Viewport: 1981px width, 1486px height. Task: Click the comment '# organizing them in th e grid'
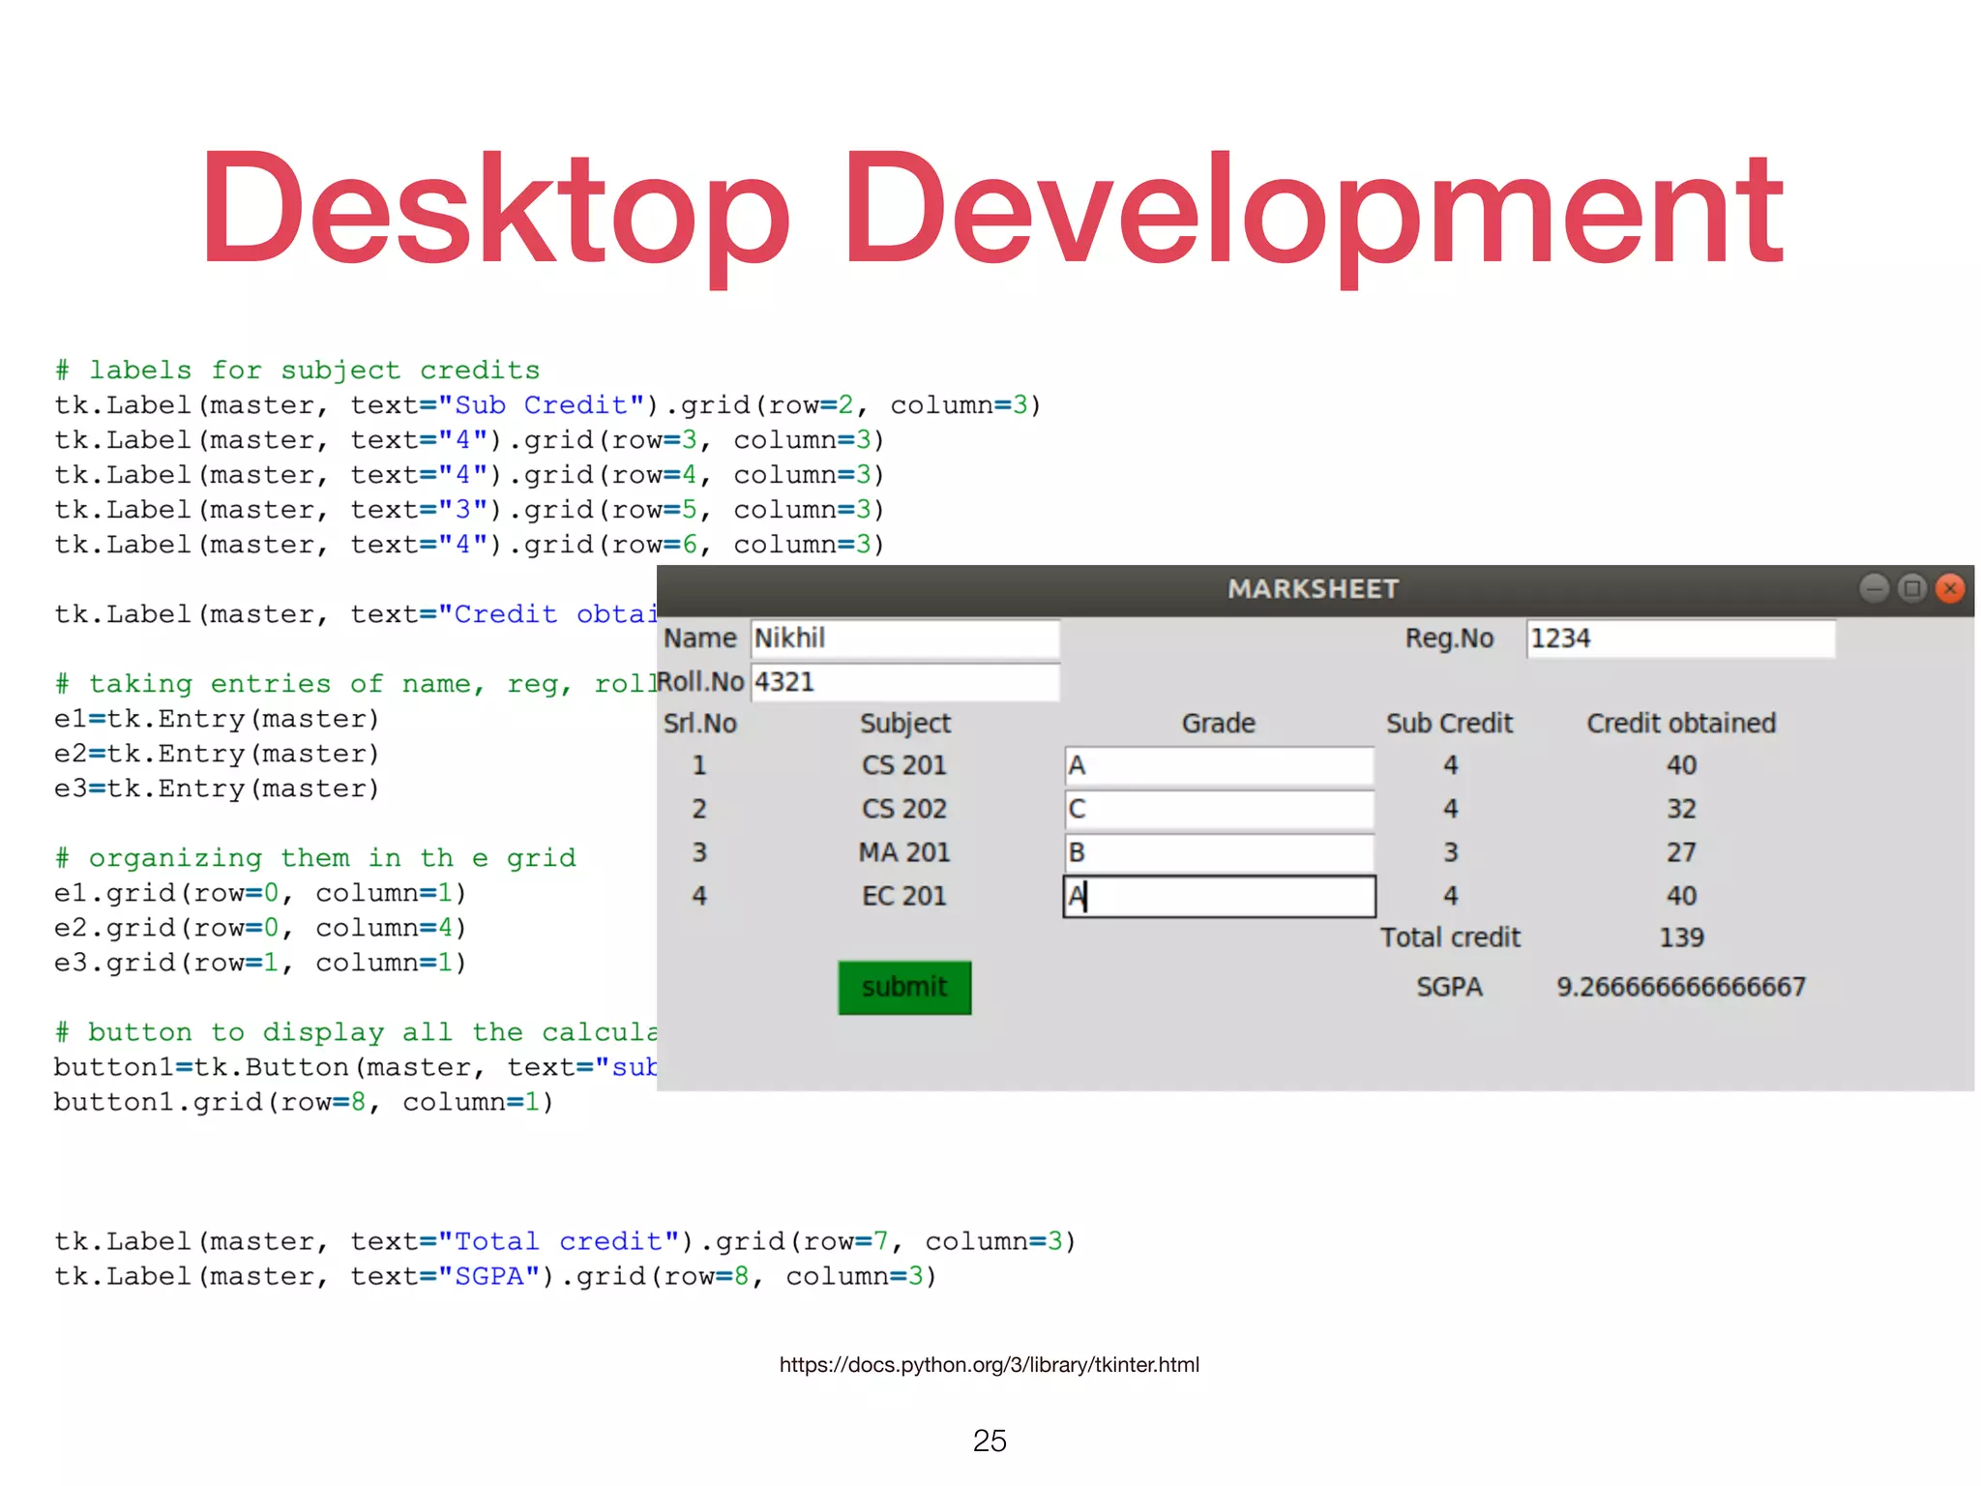point(315,858)
